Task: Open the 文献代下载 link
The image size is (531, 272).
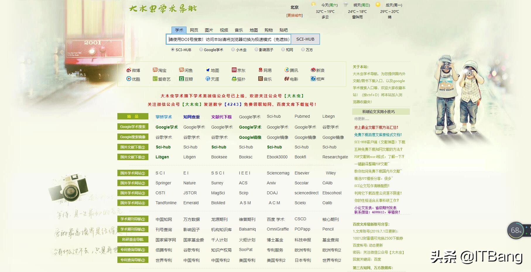Action: [222, 117]
